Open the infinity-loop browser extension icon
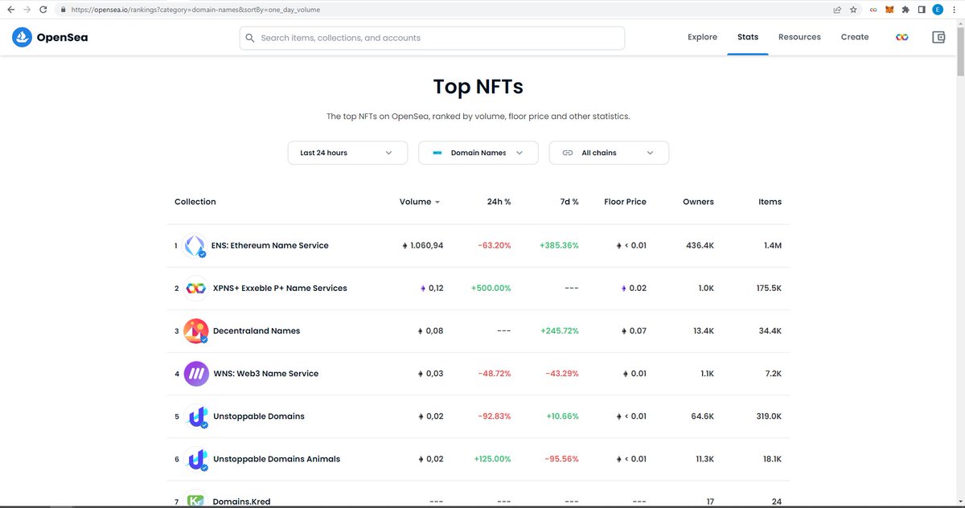965x508 pixels. click(x=873, y=10)
